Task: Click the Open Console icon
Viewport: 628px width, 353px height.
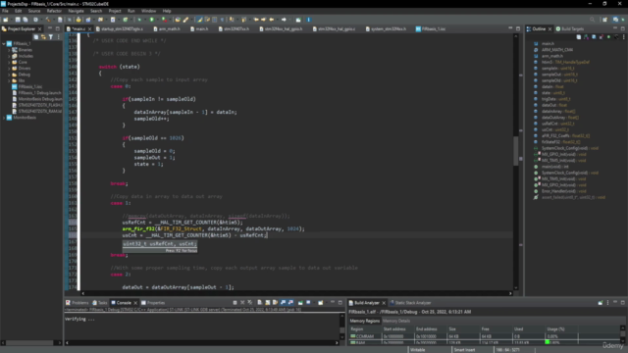Action: point(321,303)
